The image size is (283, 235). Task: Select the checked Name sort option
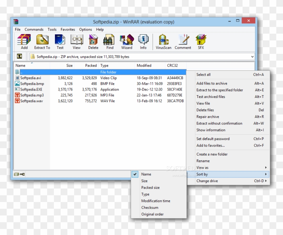(x=146, y=174)
